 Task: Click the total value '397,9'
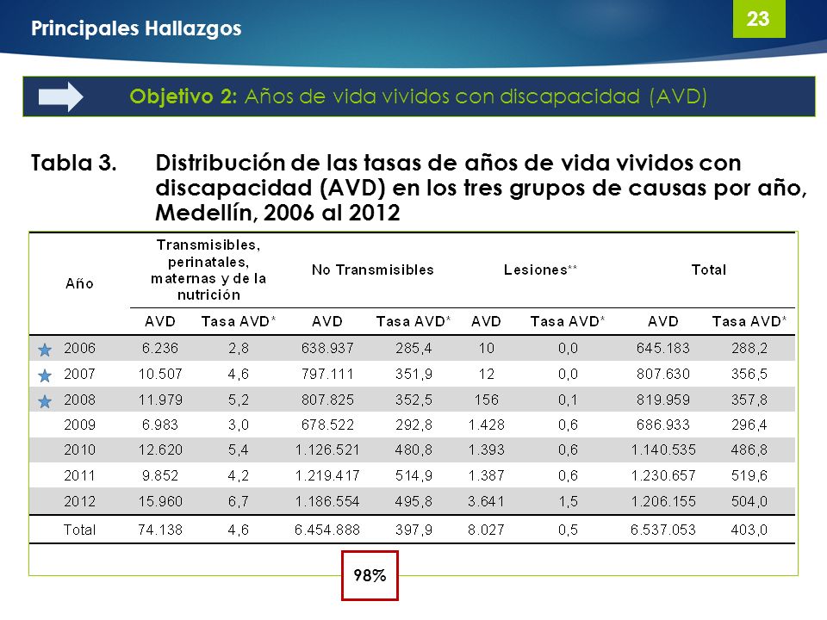coord(414,530)
